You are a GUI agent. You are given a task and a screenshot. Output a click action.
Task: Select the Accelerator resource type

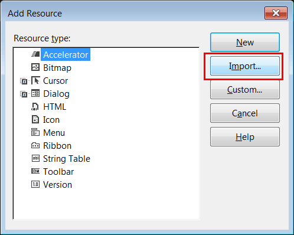coord(66,54)
